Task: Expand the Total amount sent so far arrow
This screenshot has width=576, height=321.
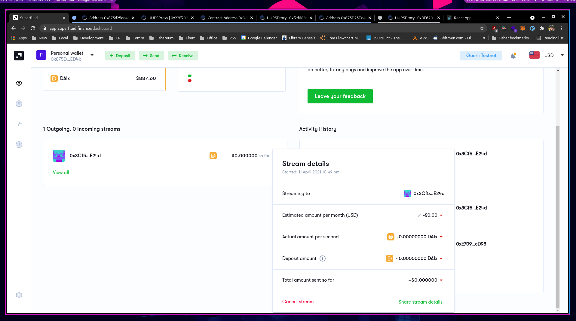Action: click(441, 280)
